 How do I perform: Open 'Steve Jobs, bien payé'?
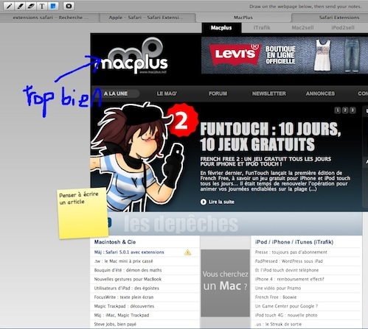(x=115, y=325)
